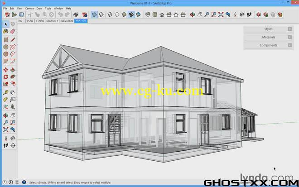Choose the Circle drawing tool
Screen dimensions: 299x187
click(6, 47)
